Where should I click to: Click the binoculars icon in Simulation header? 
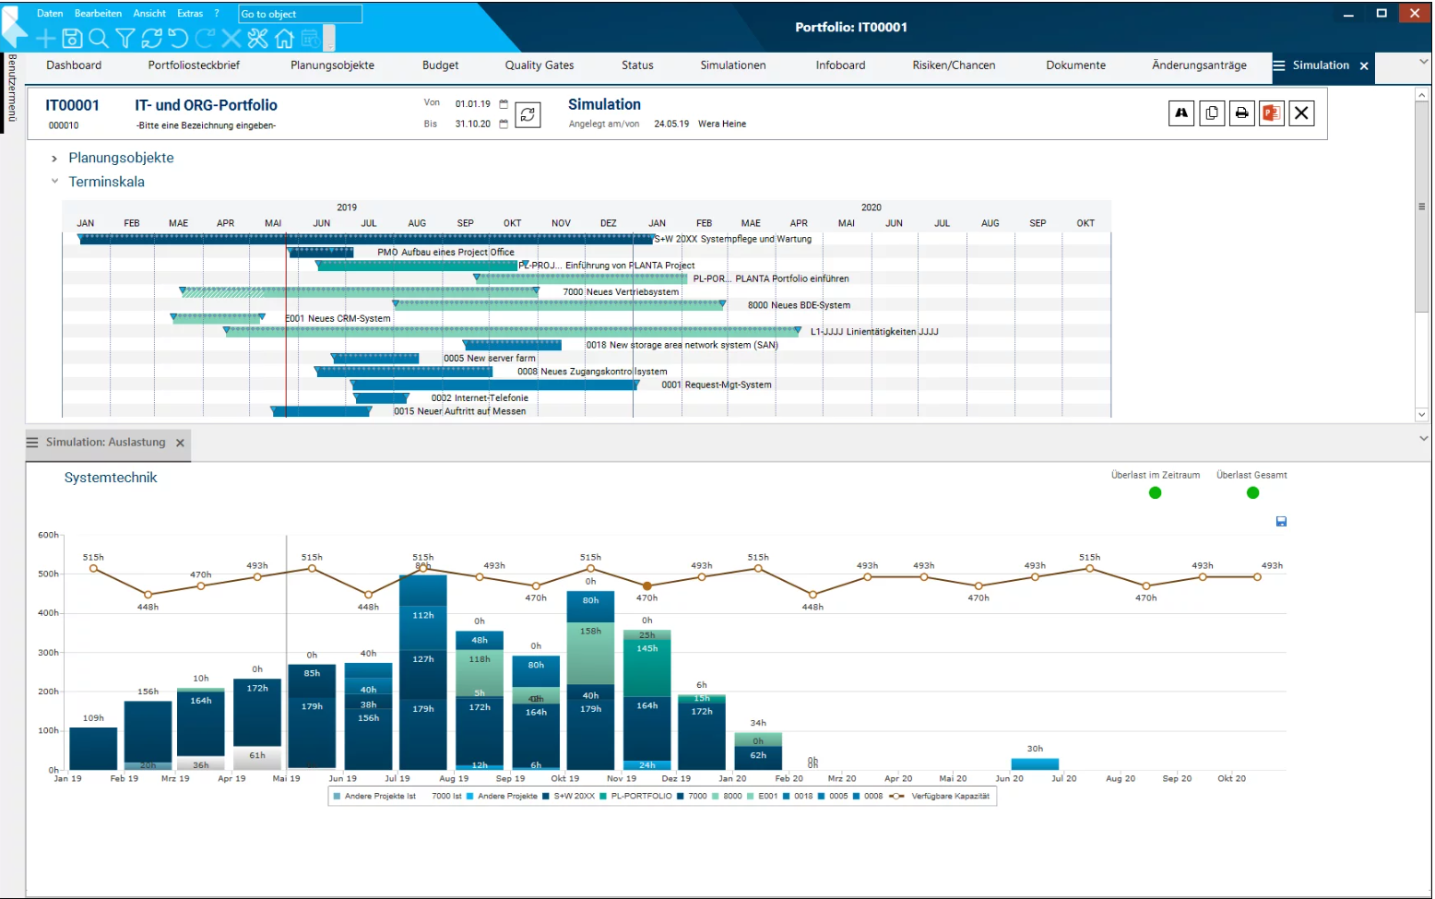tap(1181, 113)
